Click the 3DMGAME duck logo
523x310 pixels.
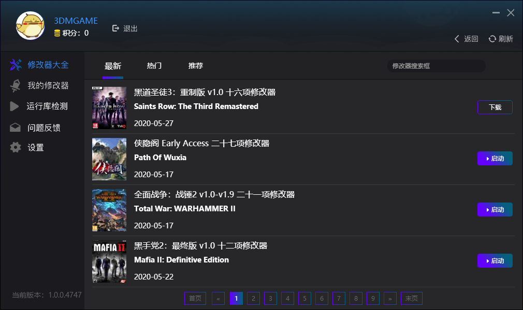pyautogui.click(x=31, y=25)
